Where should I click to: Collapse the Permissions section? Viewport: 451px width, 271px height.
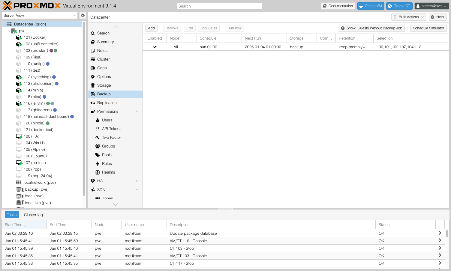137,111
